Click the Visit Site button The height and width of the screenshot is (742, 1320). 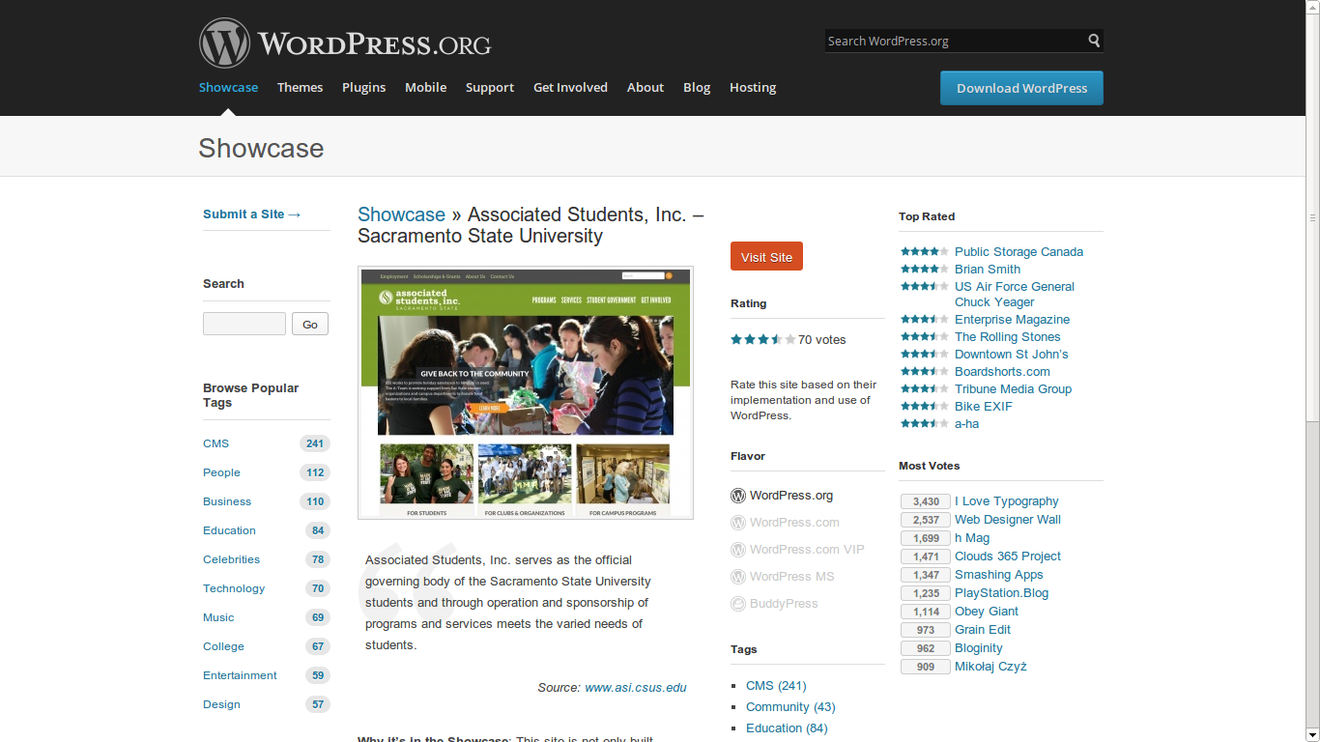766,257
